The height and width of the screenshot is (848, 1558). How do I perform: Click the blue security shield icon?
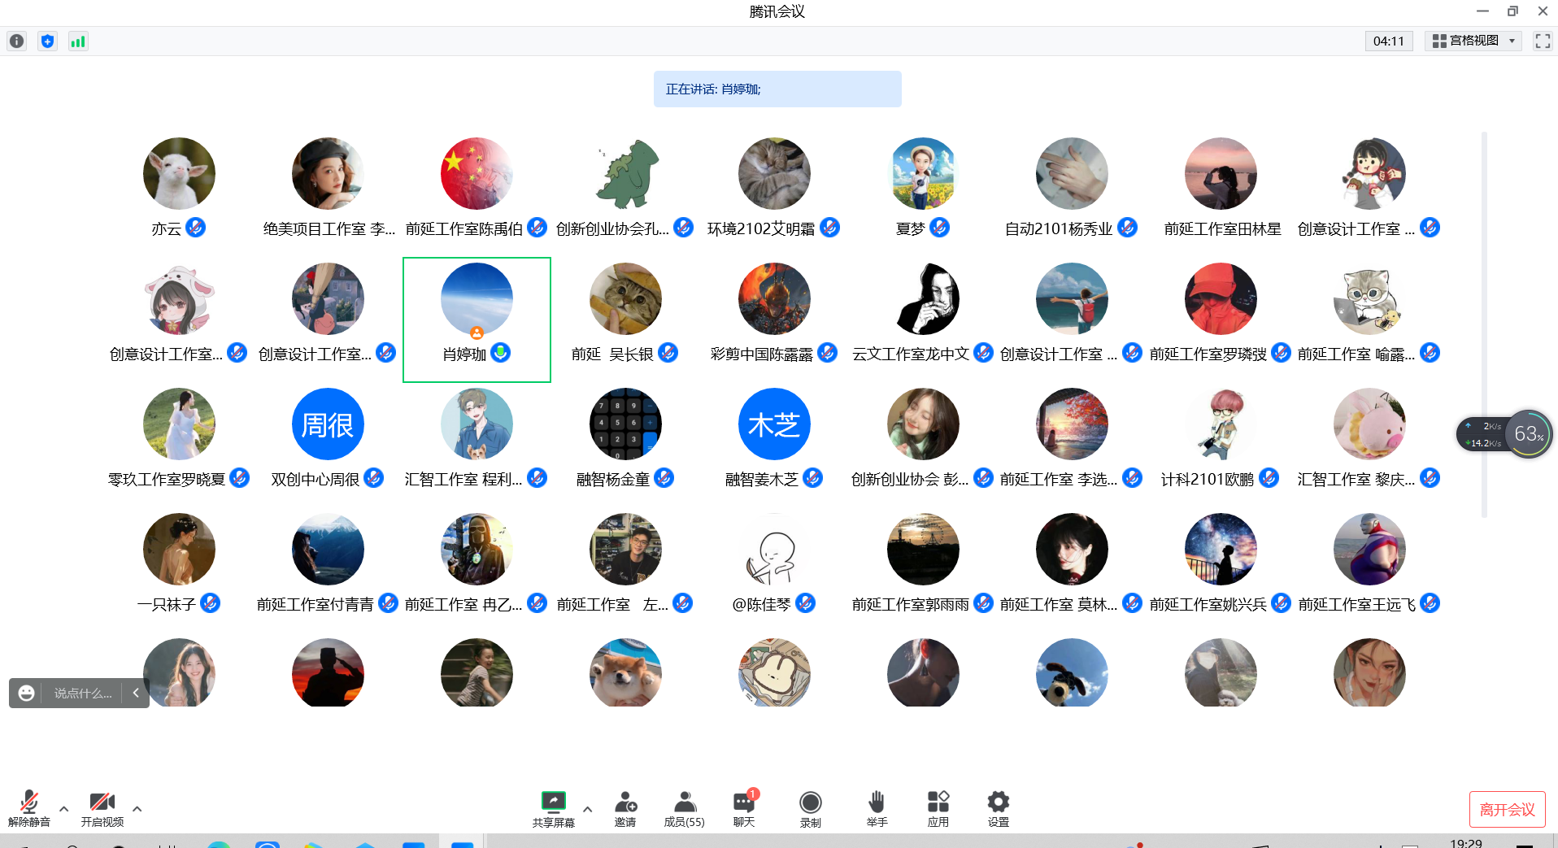[x=48, y=41]
